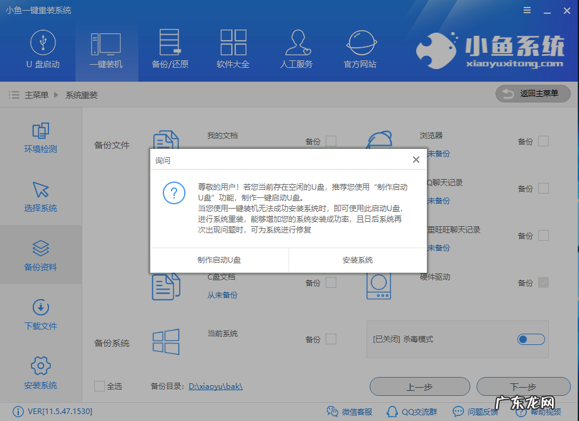Open the 备份/还原 panel
This screenshot has height=421, width=579.
tap(169, 49)
